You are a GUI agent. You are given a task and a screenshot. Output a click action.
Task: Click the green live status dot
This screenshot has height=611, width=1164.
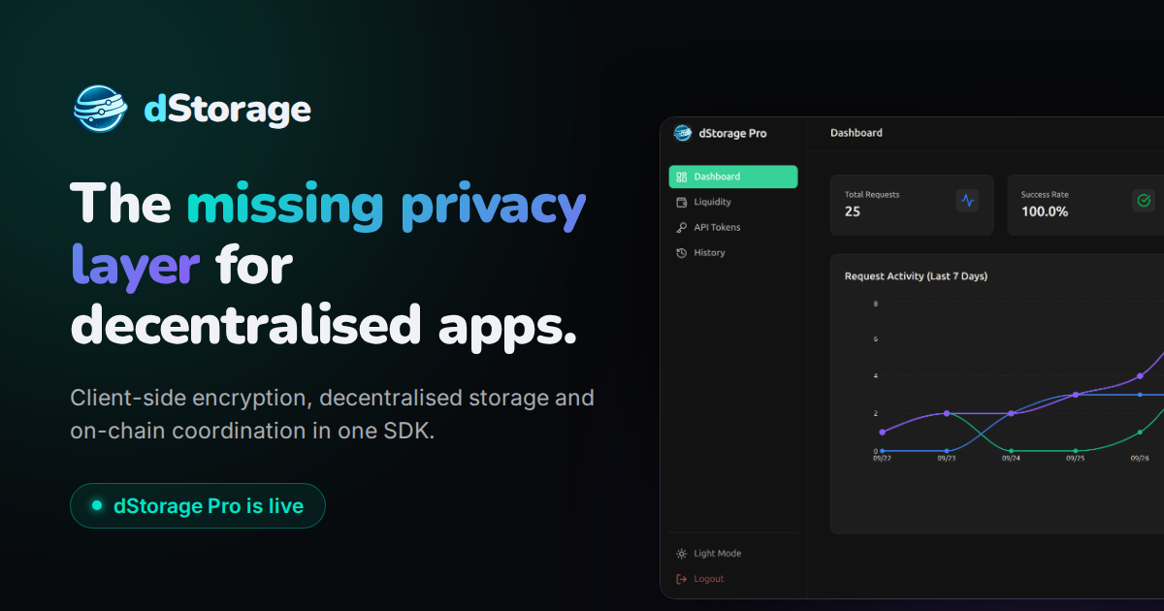pos(97,505)
